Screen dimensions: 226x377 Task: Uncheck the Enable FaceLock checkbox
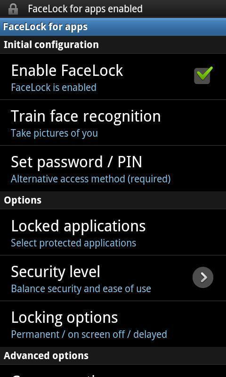(203, 75)
